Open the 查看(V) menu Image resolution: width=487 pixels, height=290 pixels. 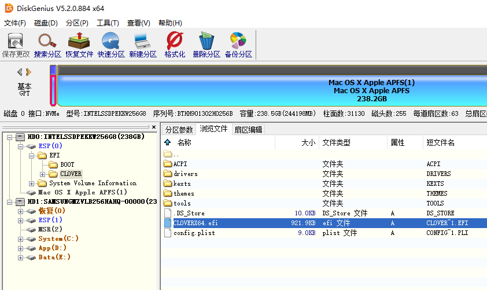(138, 23)
